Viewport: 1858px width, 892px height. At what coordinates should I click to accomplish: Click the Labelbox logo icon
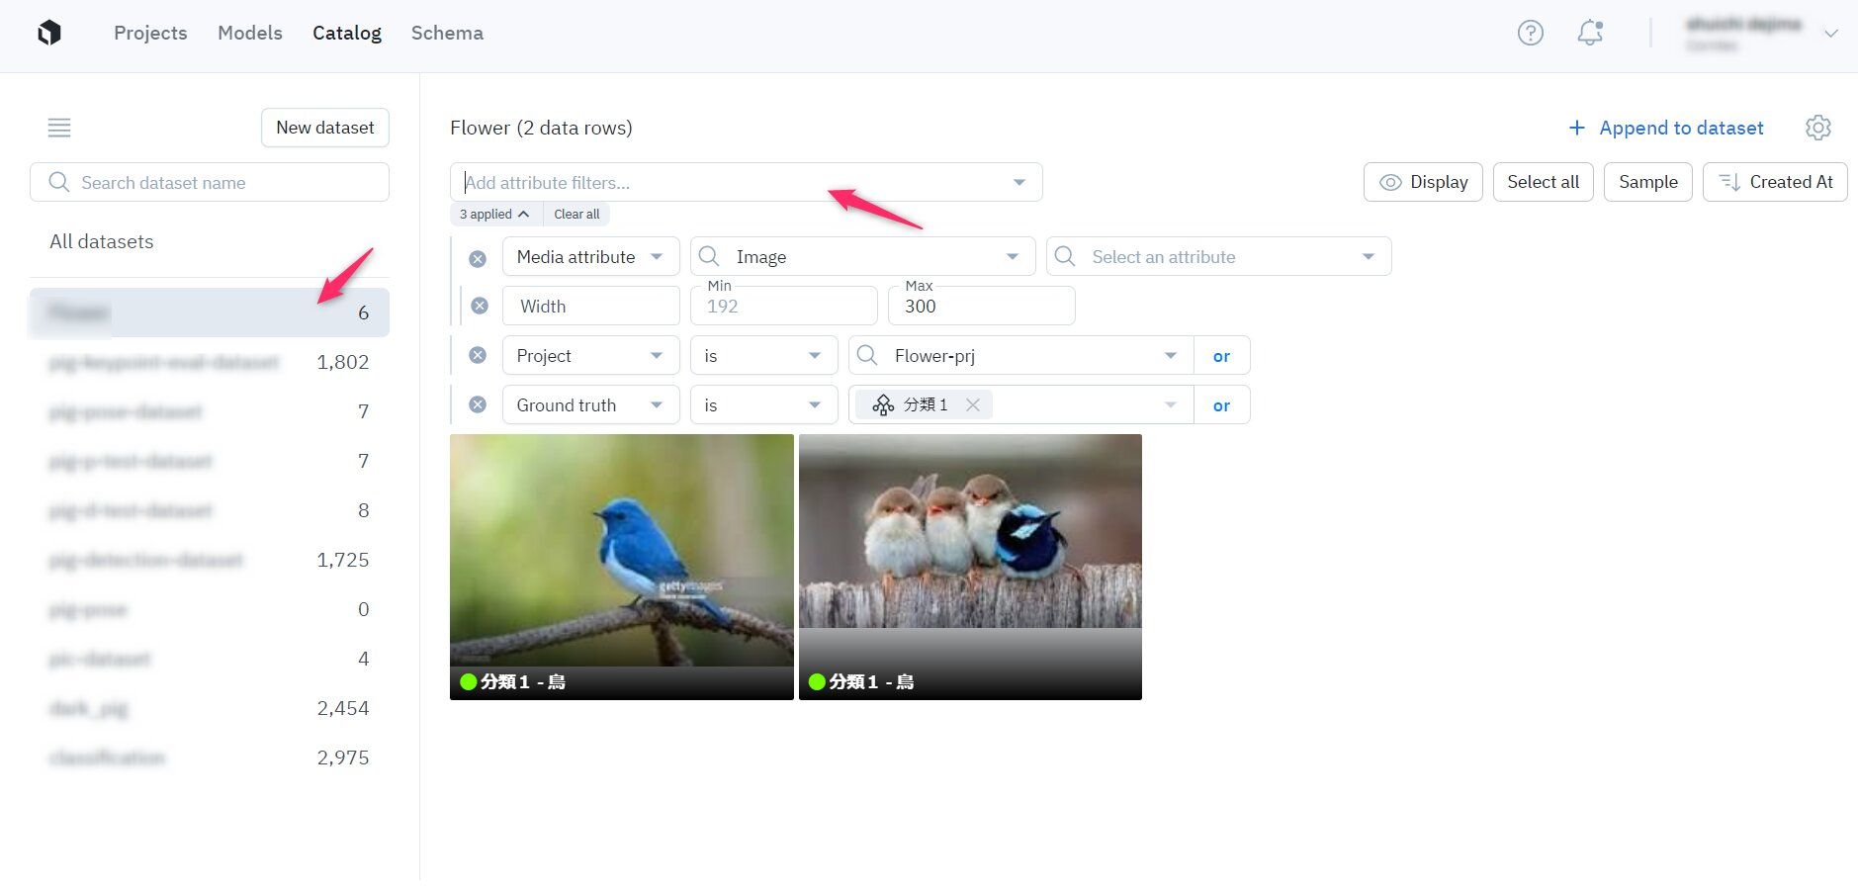[x=49, y=33]
